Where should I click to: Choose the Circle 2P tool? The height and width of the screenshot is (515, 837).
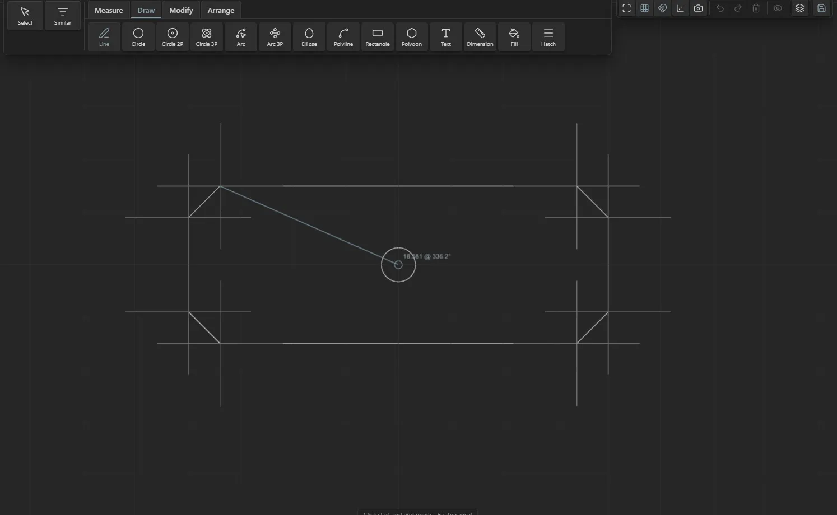[x=173, y=37]
